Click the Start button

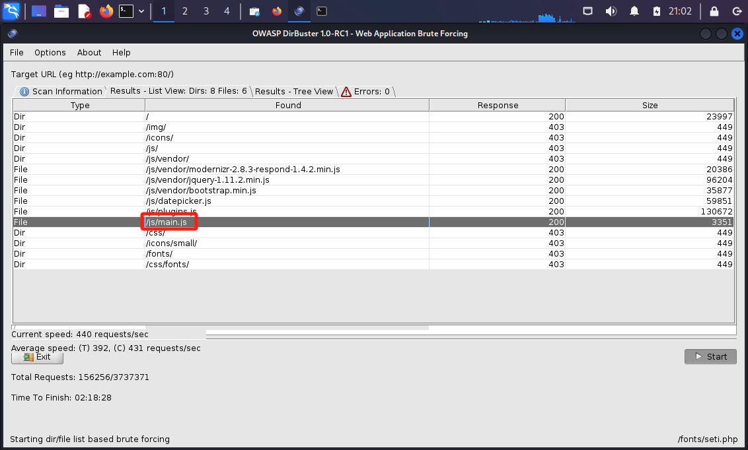(x=710, y=357)
